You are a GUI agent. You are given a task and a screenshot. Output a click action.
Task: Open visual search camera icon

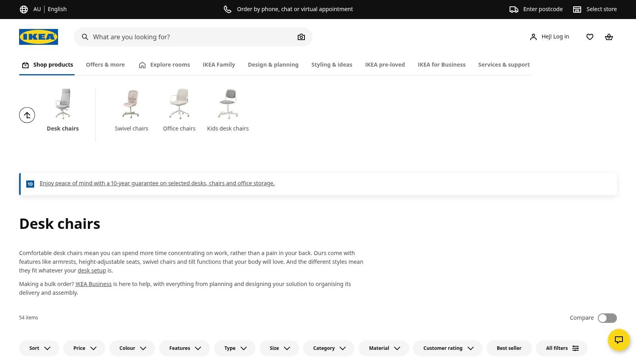pyautogui.click(x=301, y=37)
